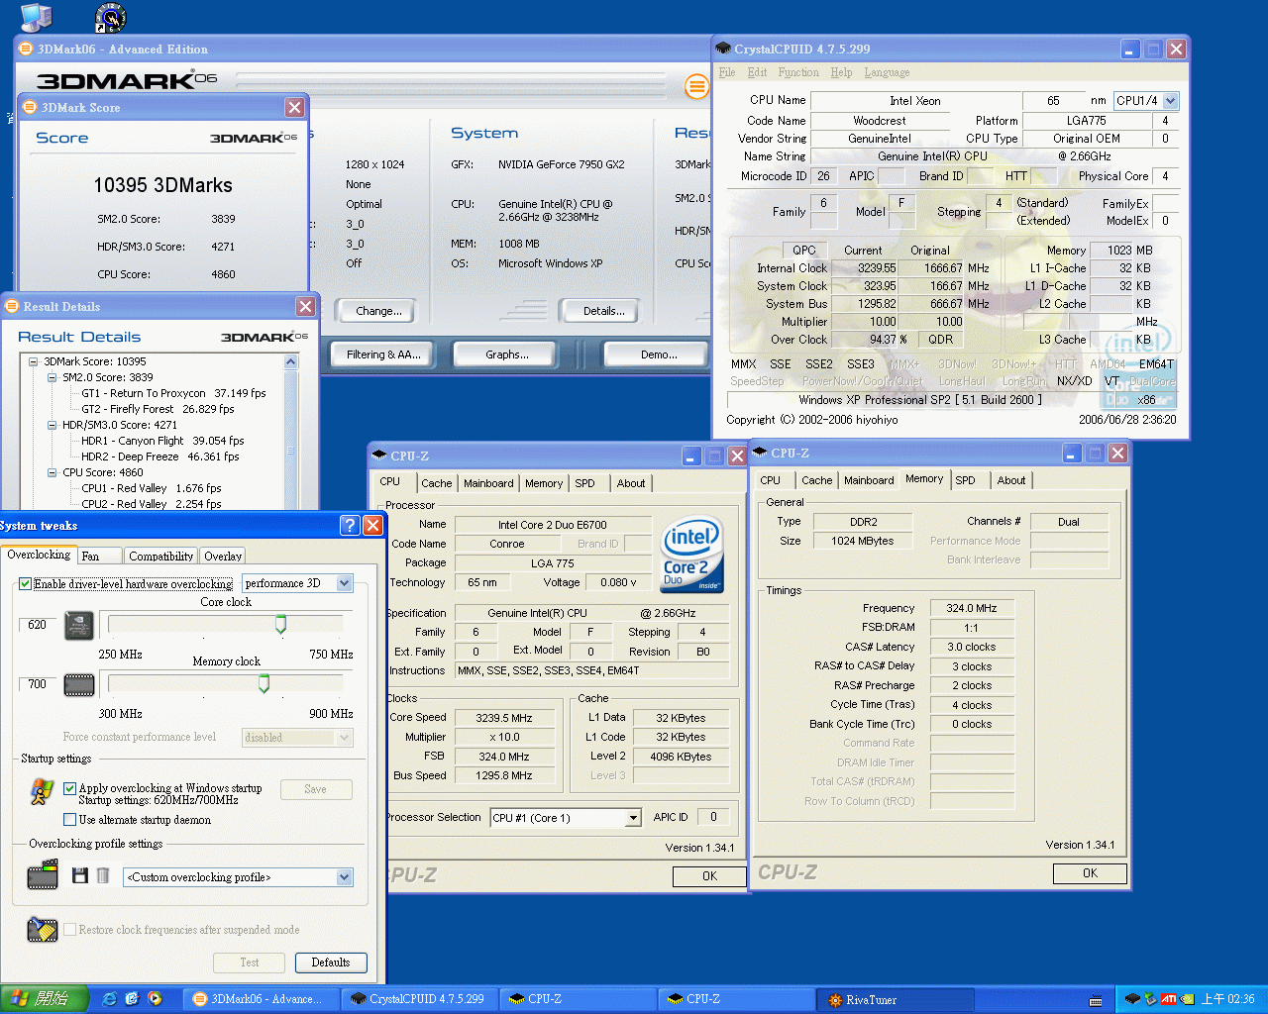Enable Use alternate startup daemon
This screenshot has width=1268, height=1014.
click(x=70, y=820)
